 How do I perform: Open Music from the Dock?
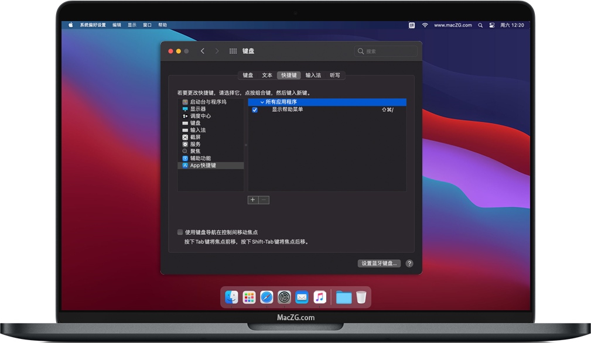pyautogui.click(x=320, y=297)
